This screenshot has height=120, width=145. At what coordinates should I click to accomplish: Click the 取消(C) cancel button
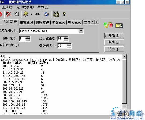[x=114, y=42]
